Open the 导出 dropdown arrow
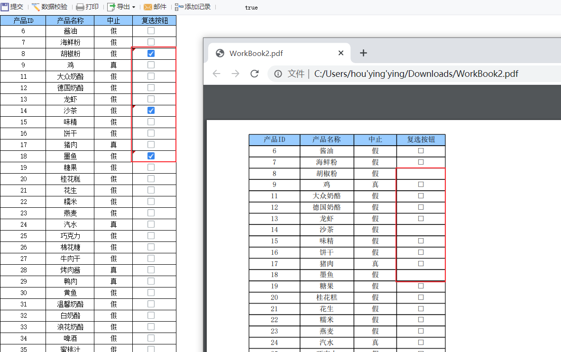Image resolution: width=561 pixels, height=352 pixels. (134, 7)
